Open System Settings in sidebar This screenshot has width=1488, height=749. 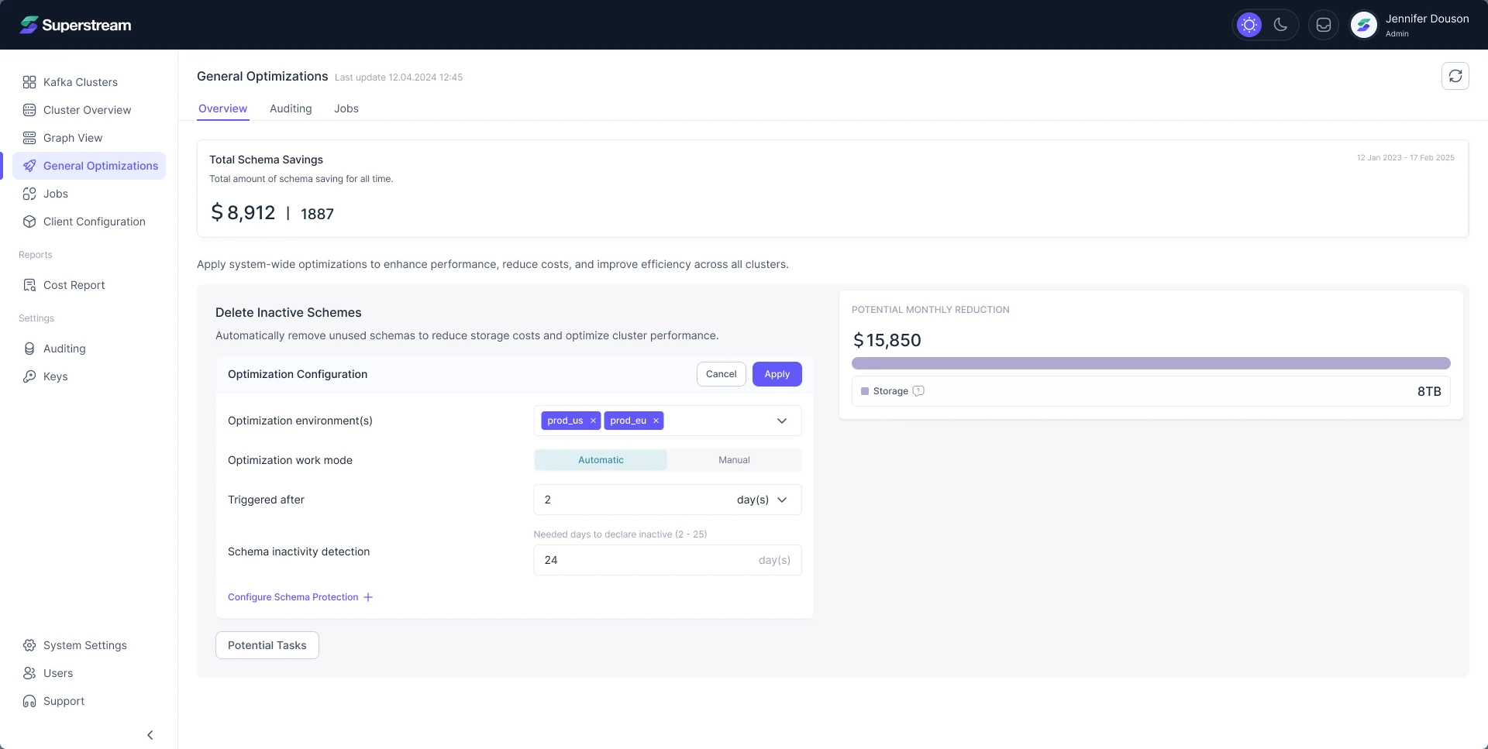pos(89,645)
